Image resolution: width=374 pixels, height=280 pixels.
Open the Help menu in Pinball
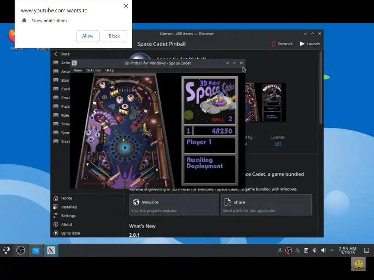tap(110, 70)
